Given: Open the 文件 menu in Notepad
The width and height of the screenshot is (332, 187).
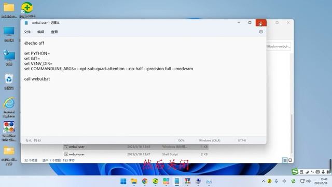Looking at the screenshot, I should [x=27, y=32].
